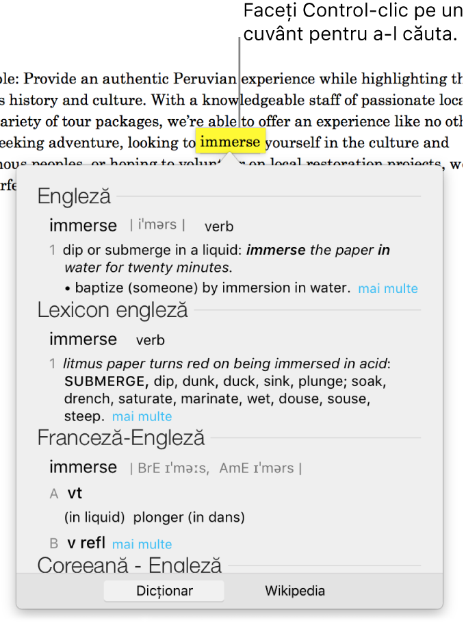Click "mai multe" next to v refl
Viewport: 466px width, 623px height.
coord(142,544)
